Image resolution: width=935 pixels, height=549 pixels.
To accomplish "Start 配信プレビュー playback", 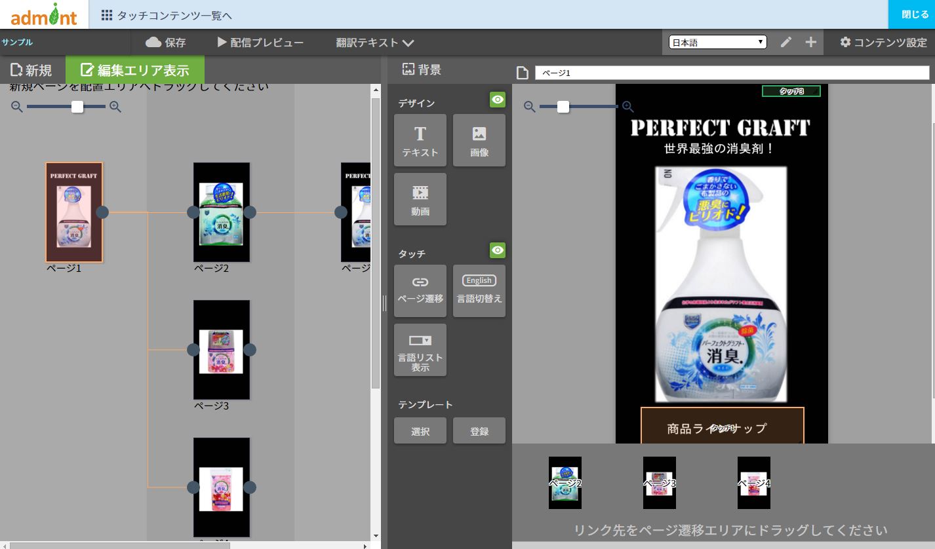I will click(260, 43).
